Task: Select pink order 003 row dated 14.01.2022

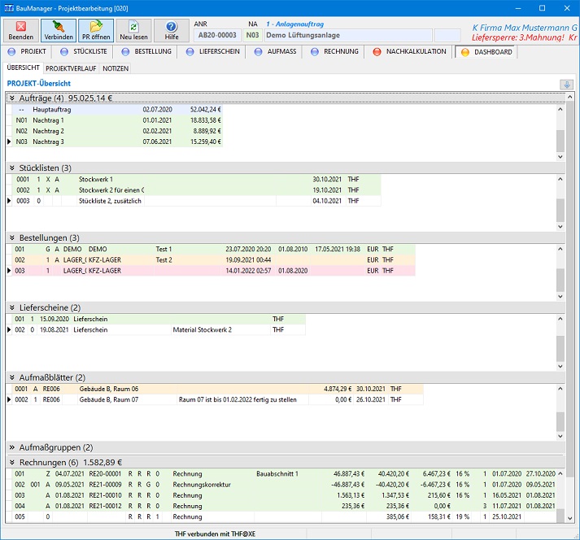Action: tap(214, 271)
